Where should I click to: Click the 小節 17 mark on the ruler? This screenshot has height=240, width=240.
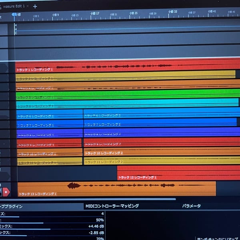tap(95, 14)
